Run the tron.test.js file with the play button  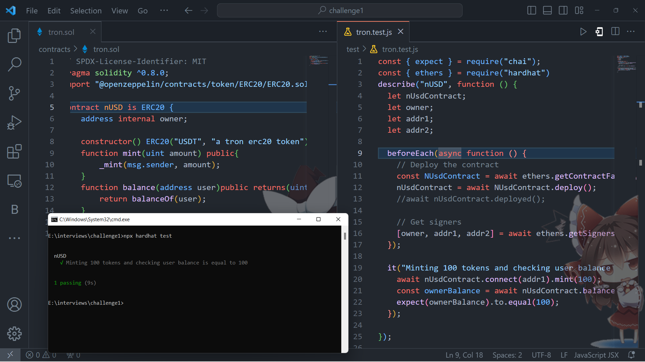point(584,32)
